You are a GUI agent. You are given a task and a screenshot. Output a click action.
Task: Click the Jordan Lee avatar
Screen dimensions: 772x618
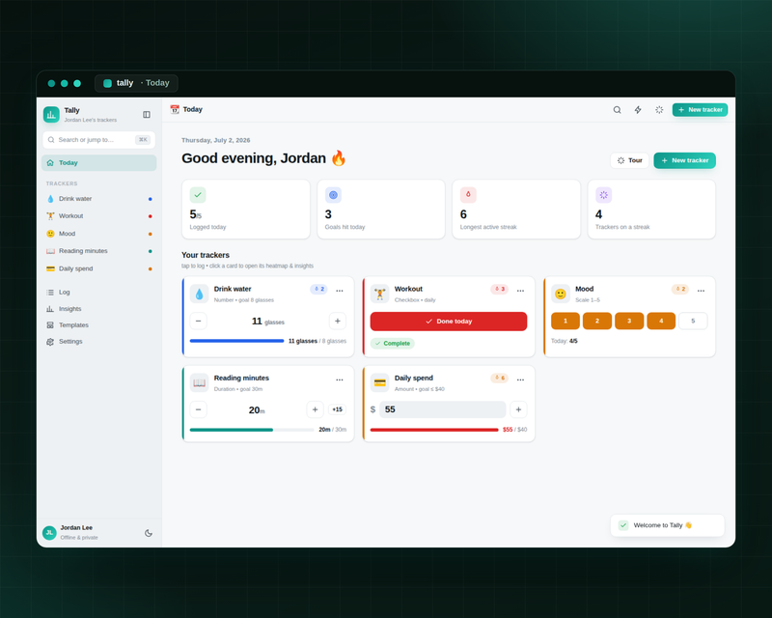(49, 532)
